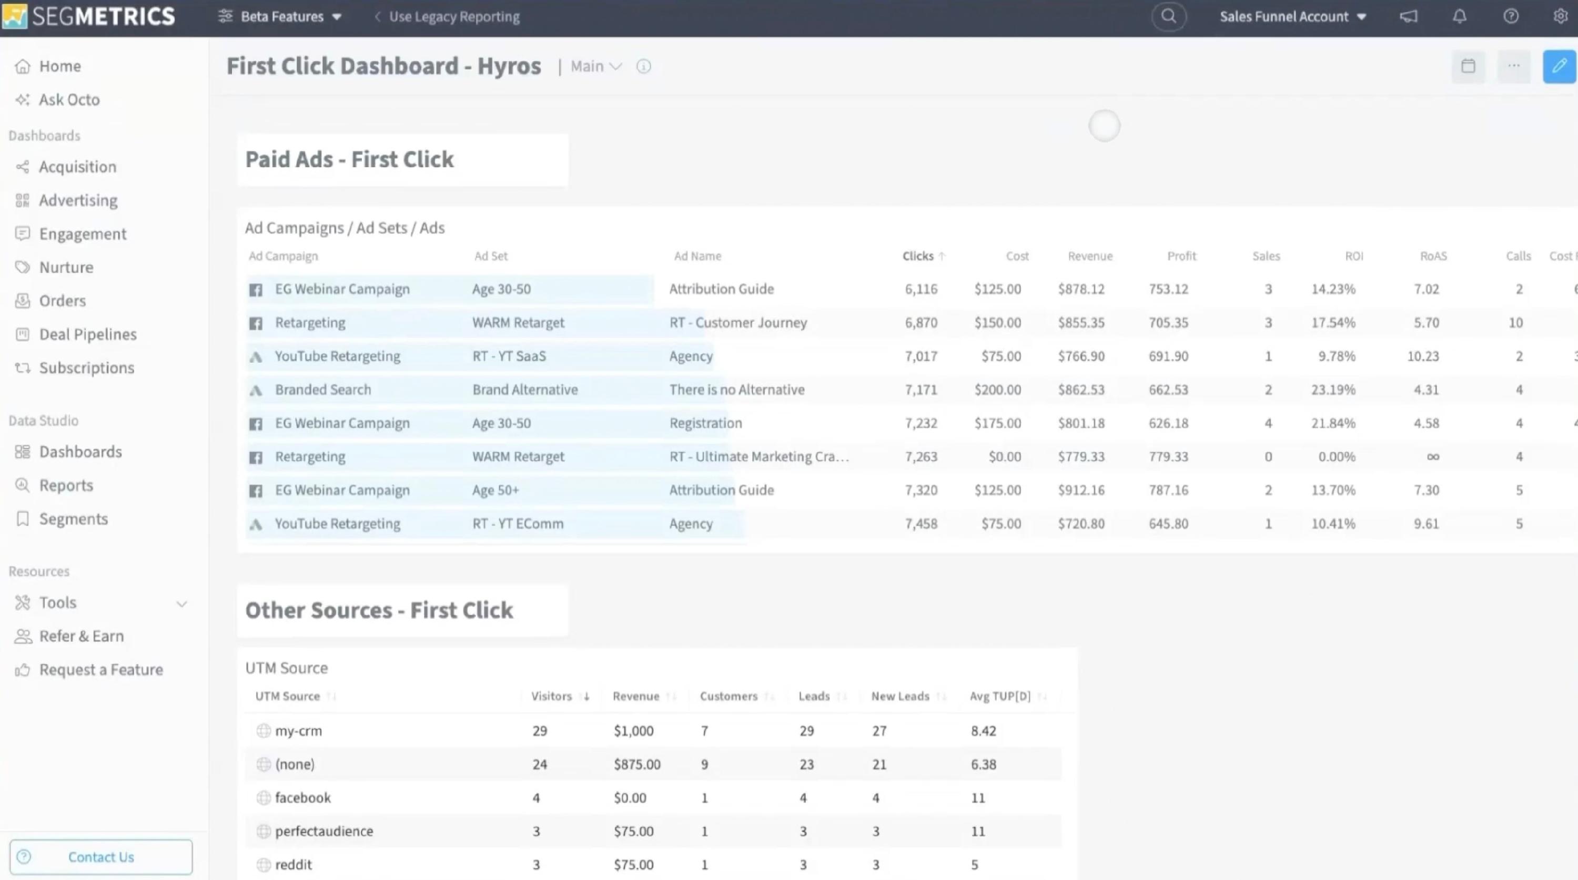1578x880 pixels.
Task: Open notifications bell icon
Action: pos(1460,16)
